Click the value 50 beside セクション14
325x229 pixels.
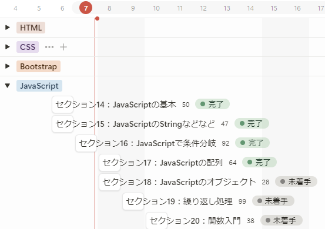point(186,105)
